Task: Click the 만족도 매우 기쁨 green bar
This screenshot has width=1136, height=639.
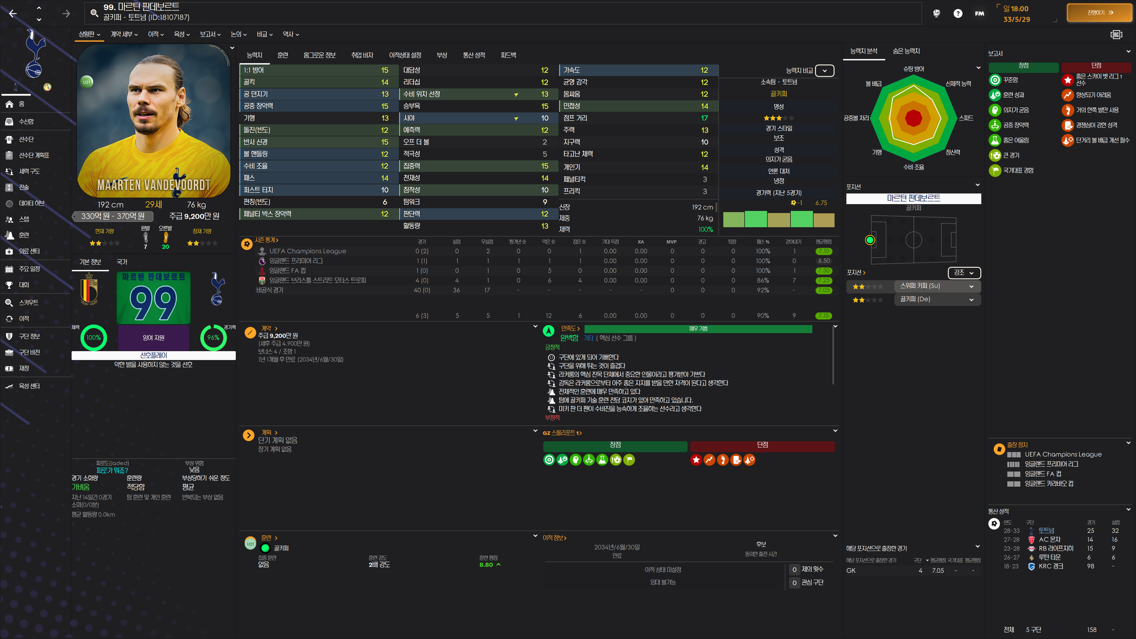Action: pyautogui.click(x=698, y=329)
